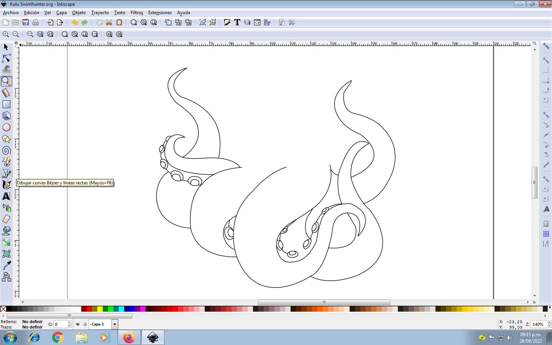Toggle Enable snapping at top of snap bar
The height and width of the screenshot is (345, 552).
coord(546,46)
